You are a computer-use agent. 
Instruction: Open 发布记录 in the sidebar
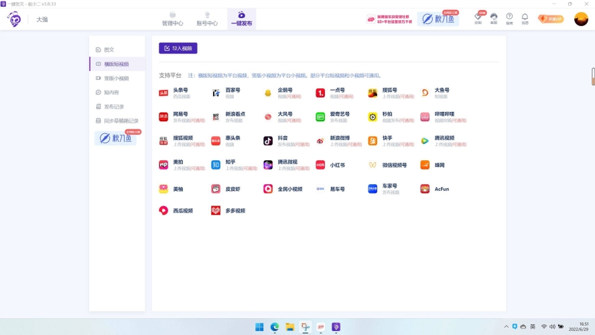tap(117, 107)
